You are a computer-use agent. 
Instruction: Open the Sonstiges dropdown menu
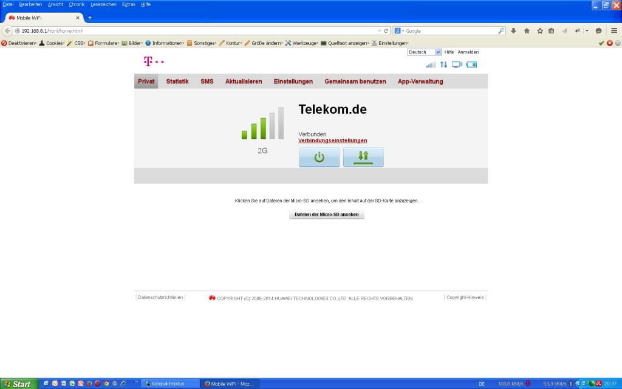(202, 43)
